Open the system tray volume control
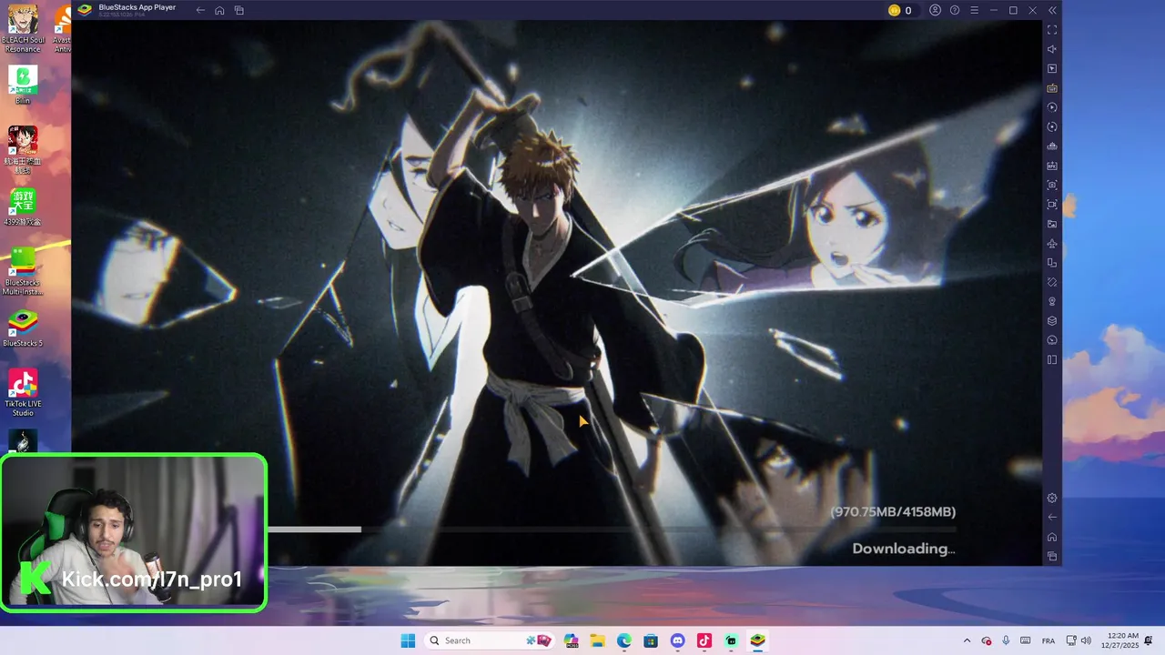 coord(1085,640)
